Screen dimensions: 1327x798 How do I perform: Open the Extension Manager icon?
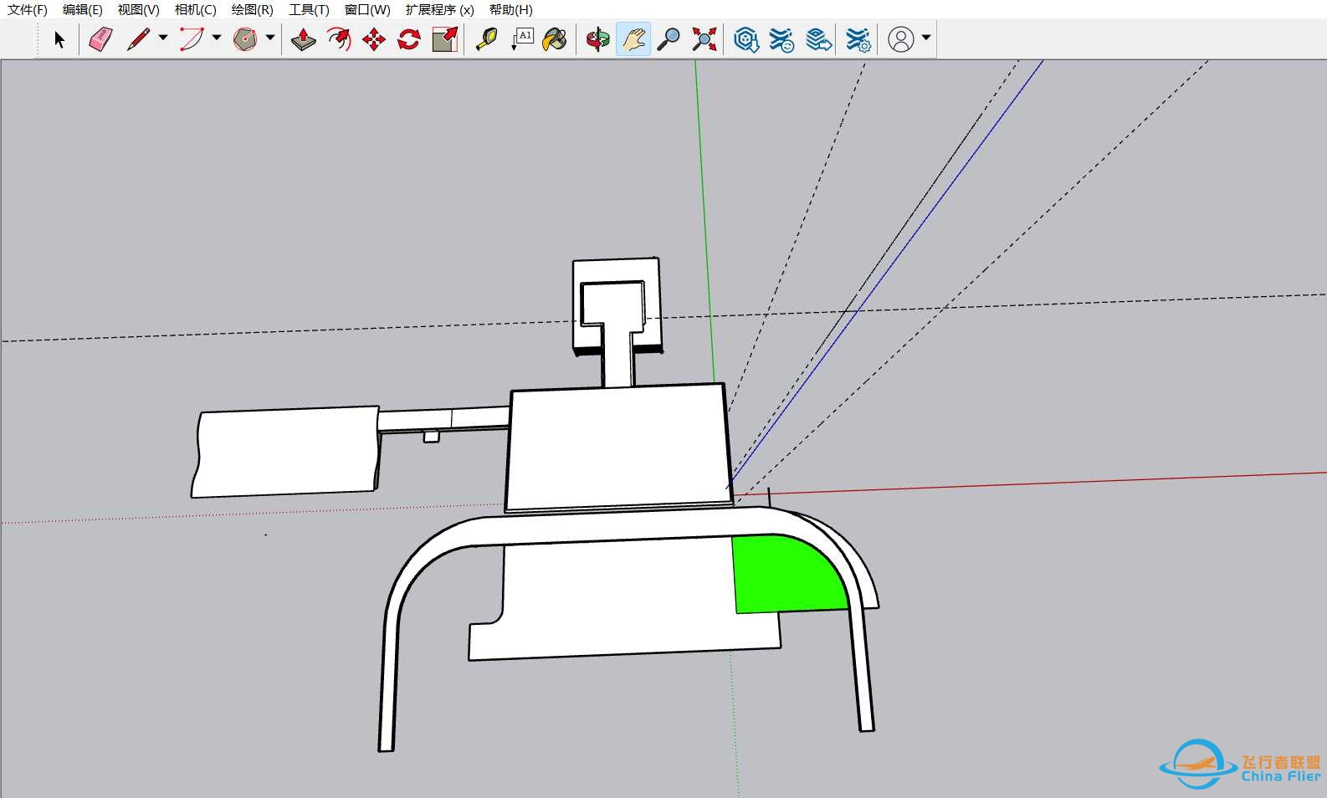click(x=858, y=38)
